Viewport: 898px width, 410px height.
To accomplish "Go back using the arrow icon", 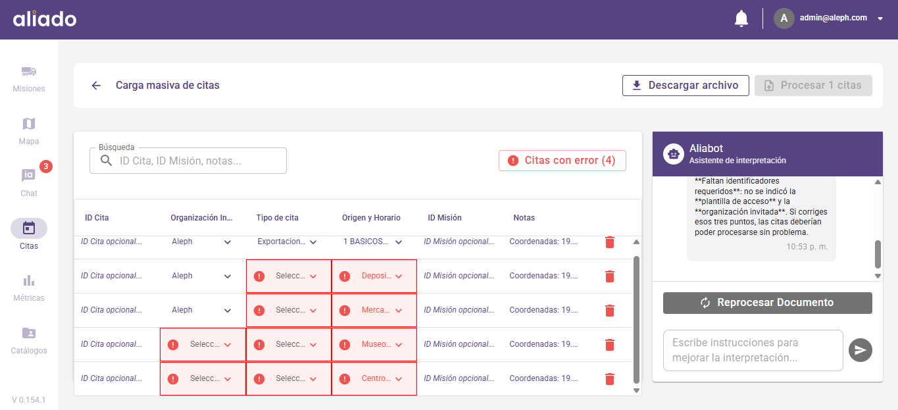I will [96, 86].
